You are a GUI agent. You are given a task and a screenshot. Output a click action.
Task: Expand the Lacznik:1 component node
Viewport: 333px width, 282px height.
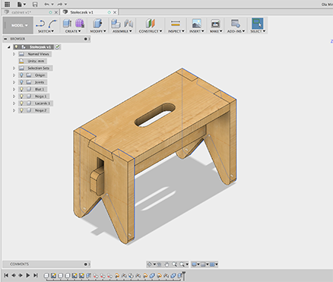tap(14, 103)
